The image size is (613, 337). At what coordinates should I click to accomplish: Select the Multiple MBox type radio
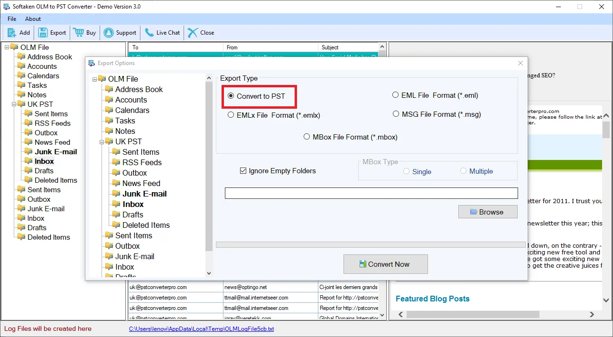(x=463, y=171)
